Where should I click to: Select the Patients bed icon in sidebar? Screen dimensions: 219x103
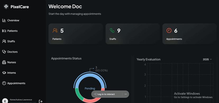pos(4,31)
